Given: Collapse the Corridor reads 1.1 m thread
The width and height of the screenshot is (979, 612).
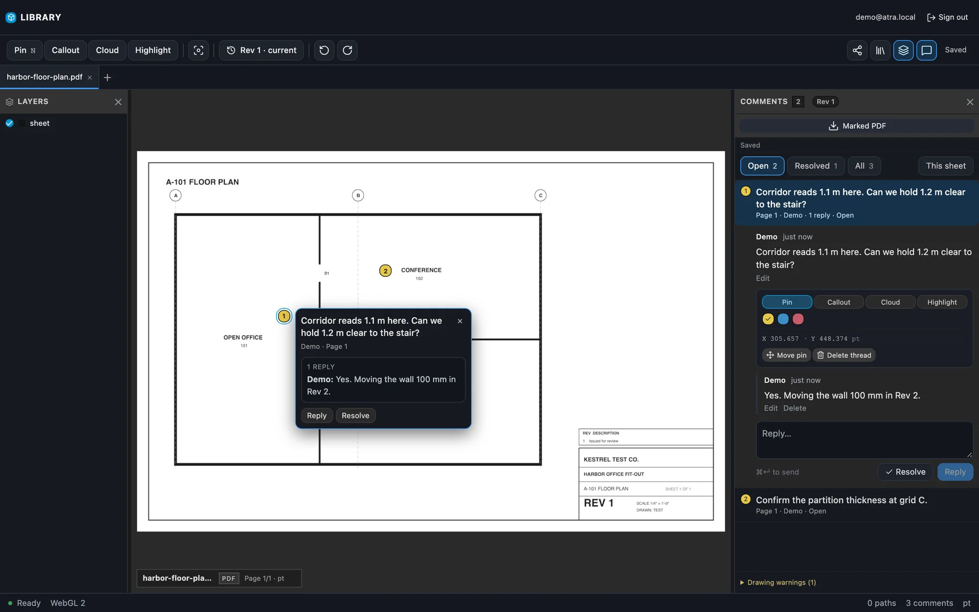Looking at the screenshot, I should (857, 203).
